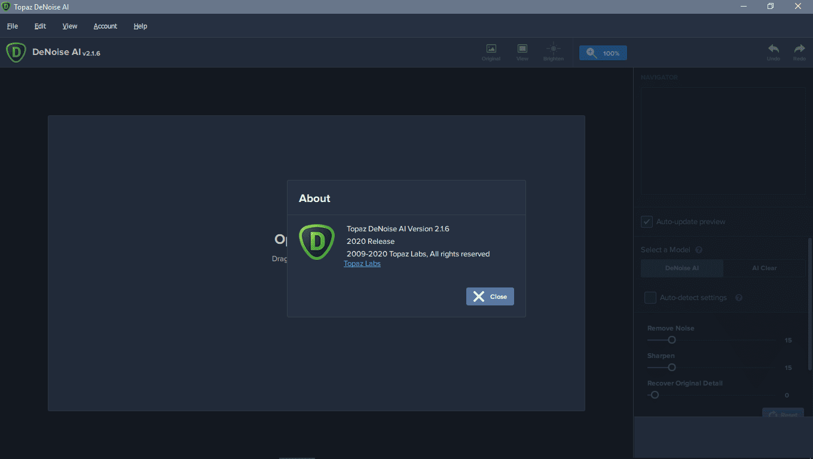The height and width of the screenshot is (459, 813).
Task: Open the View menu
Action: (70, 26)
